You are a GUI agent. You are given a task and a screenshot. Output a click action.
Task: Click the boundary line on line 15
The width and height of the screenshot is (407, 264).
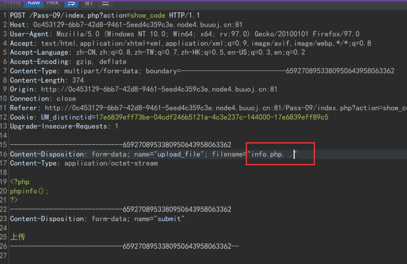[121, 145]
